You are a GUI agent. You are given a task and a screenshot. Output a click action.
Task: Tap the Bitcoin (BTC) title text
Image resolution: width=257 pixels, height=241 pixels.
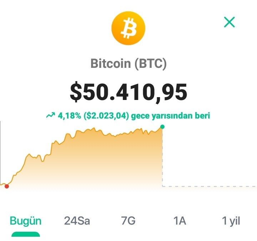tap(128, 64)
